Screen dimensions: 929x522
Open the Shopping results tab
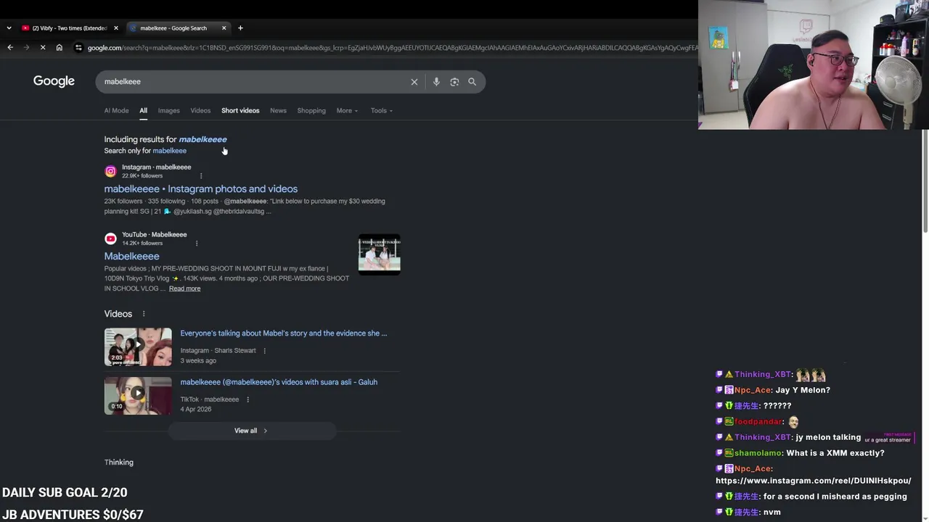[311, 111]
